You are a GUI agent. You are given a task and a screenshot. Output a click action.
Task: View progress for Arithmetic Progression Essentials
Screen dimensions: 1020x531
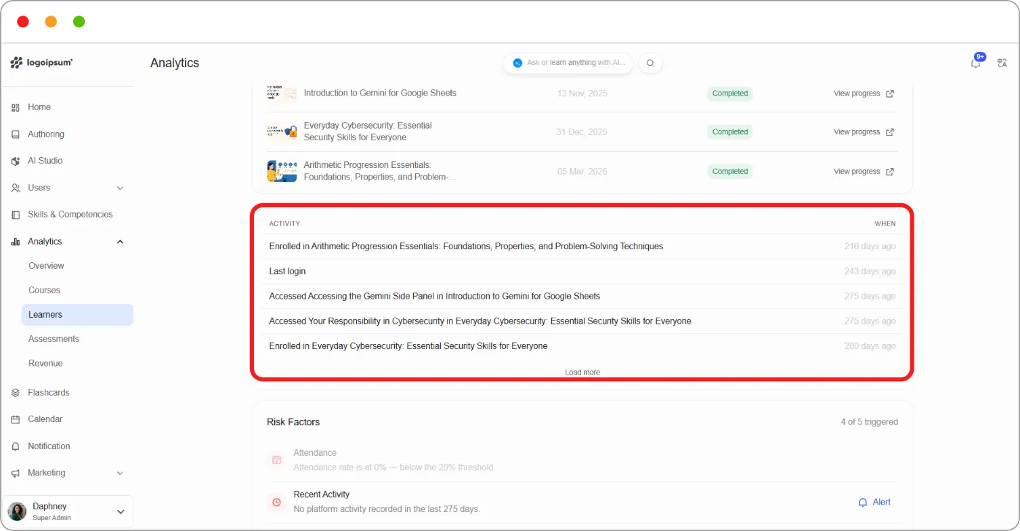tap(864, 171)
